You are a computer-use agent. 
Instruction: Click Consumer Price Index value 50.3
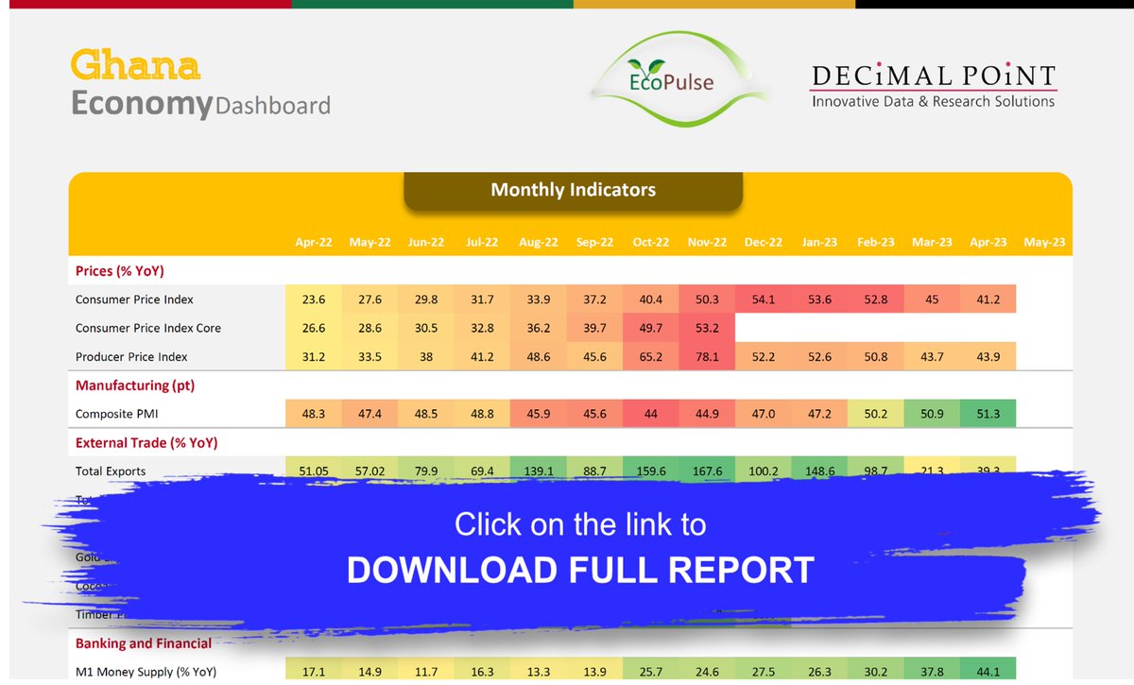point(707,300)
